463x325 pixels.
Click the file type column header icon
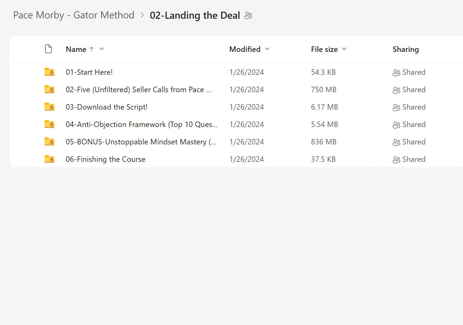point(48,49)
